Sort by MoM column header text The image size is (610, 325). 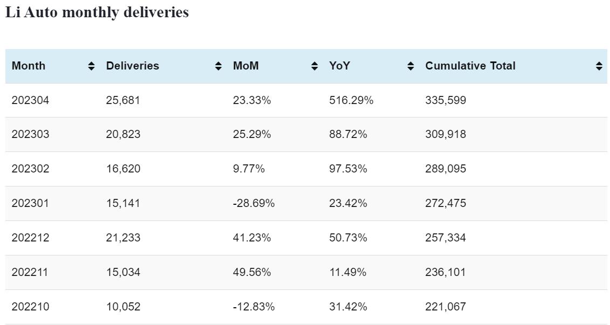(x=246, y=66)
